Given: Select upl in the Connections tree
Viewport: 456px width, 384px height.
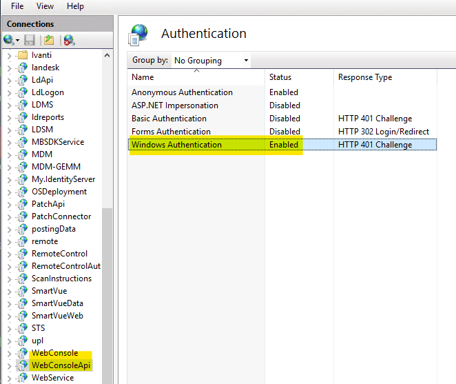Looking at the screenshot, I should 37,341.
